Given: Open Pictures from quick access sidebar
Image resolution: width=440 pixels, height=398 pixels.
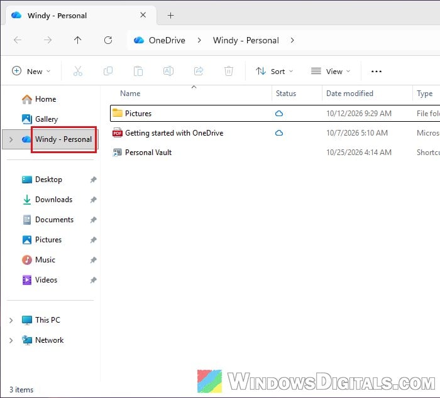Looking at the screenshot, I should [48, 240].
